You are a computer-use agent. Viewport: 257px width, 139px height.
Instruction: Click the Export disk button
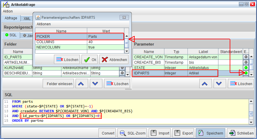click(x=183, y=133)
